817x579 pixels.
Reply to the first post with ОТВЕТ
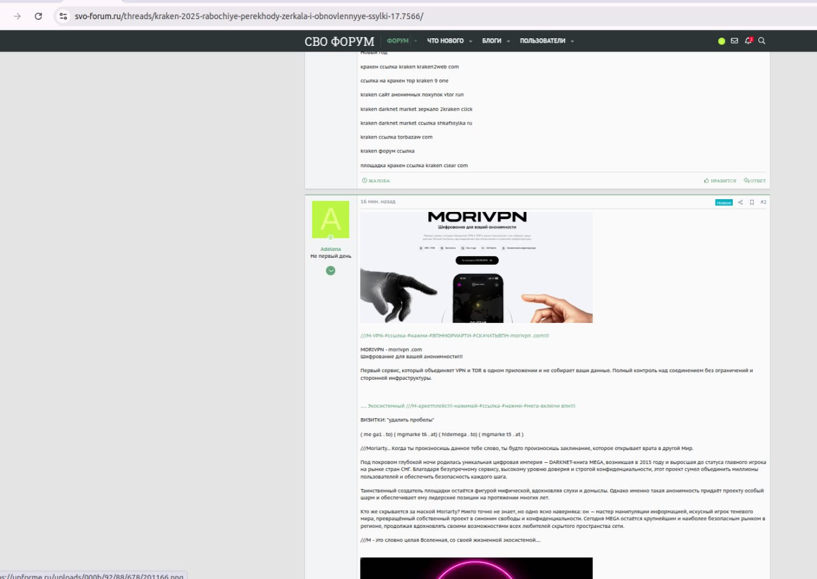[755, 181]
